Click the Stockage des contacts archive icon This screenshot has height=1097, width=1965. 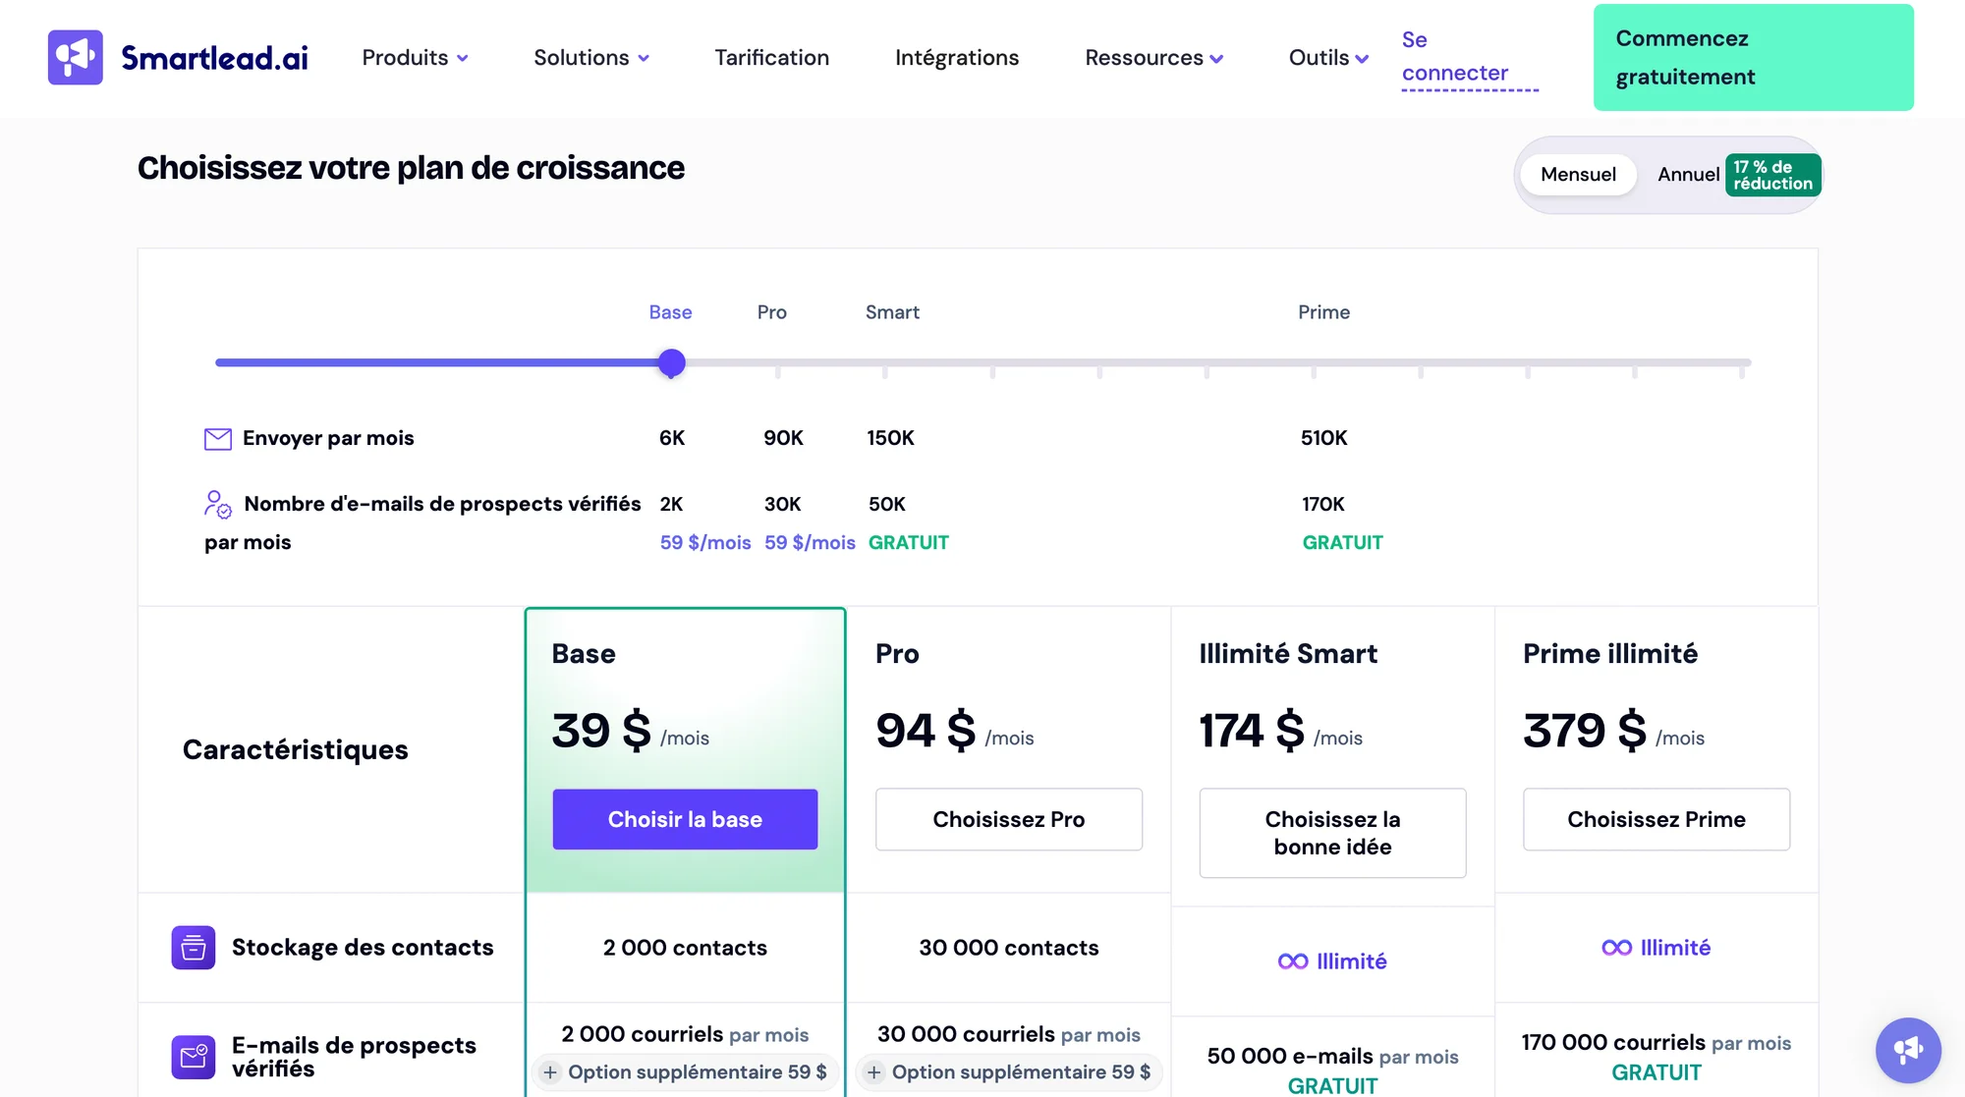click(x=194, y=948)
